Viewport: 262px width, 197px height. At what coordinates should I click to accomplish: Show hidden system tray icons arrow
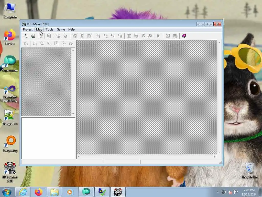[217, 192]
